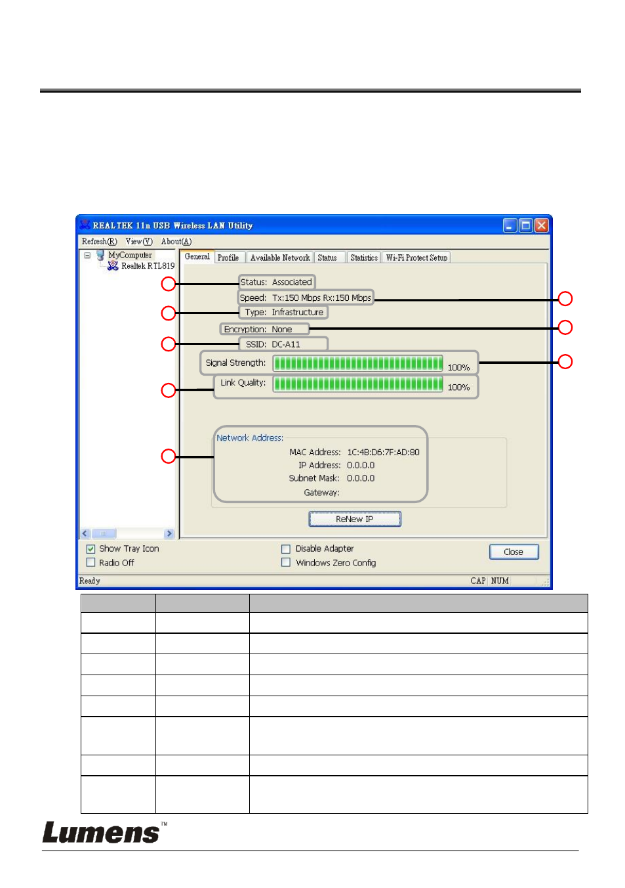
Task: Click the Realtek adapter icon in tree
Action: (x=113, y=266)
